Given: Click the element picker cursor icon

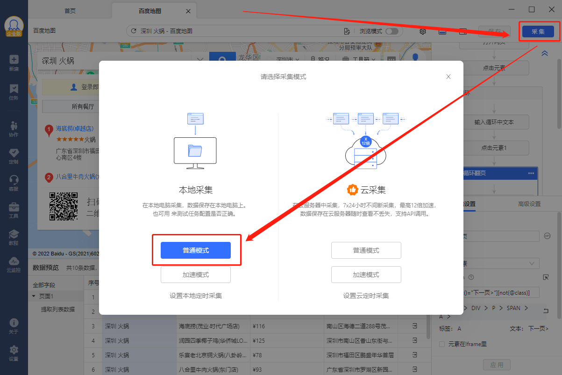Looking at the screenshot, I should point(546,277).
